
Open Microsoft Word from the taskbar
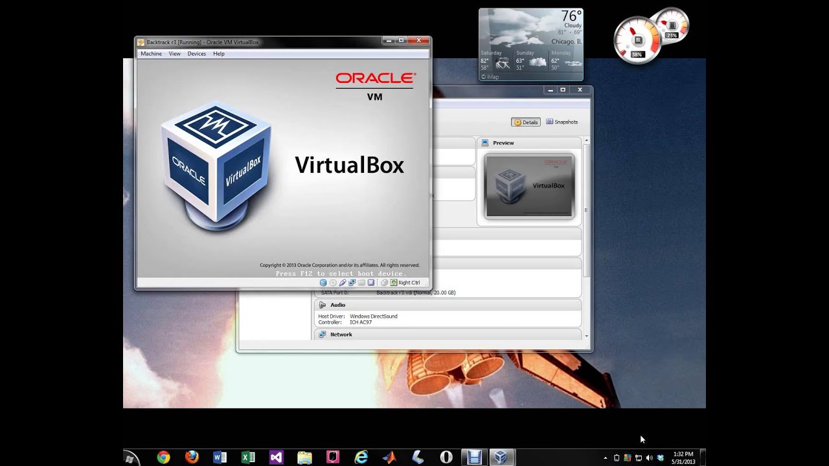[x=220, y=458]
